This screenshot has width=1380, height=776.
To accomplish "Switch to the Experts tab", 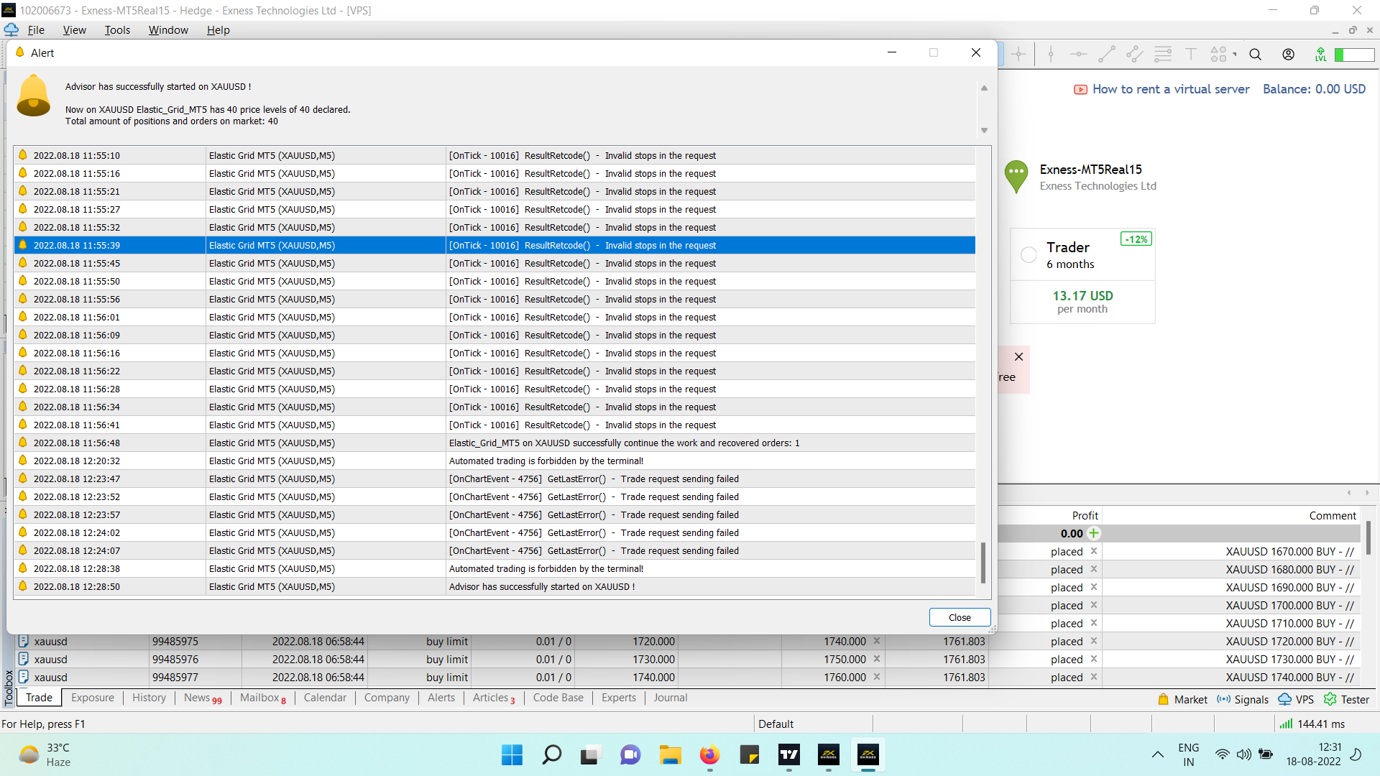I will tap(619, 698).
